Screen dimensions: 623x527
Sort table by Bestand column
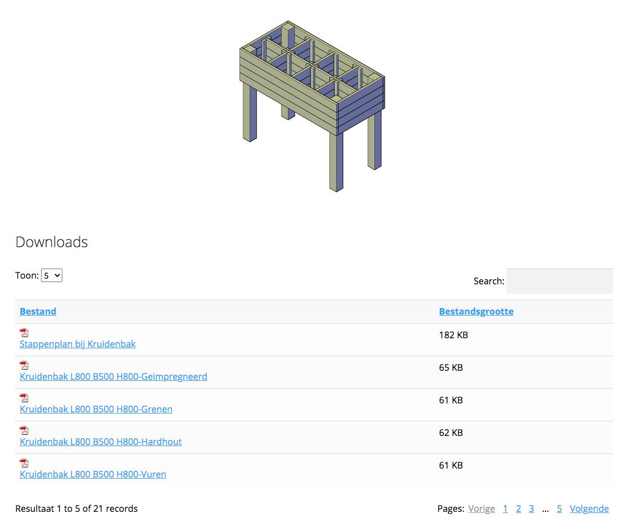38,311
